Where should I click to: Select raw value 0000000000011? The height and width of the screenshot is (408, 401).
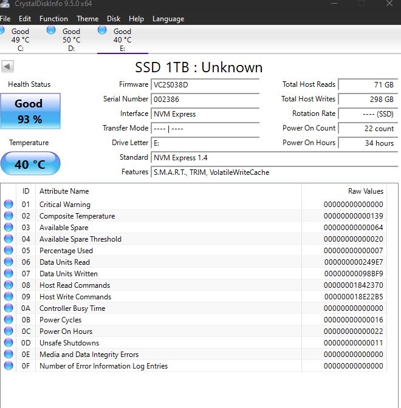click(x=354, y=342)
